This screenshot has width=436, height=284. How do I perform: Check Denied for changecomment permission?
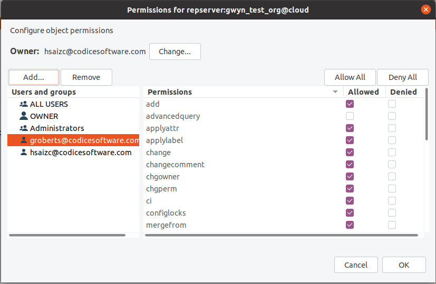point(392,165)
